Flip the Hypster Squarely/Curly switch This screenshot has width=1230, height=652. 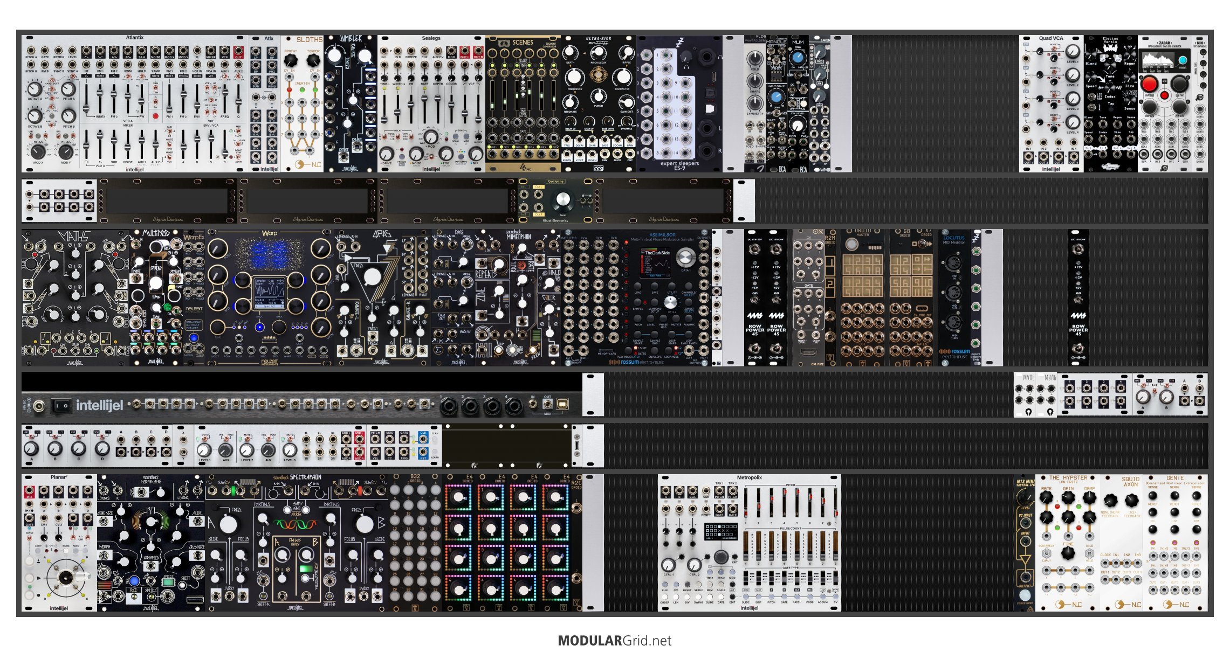point(1046,553)
